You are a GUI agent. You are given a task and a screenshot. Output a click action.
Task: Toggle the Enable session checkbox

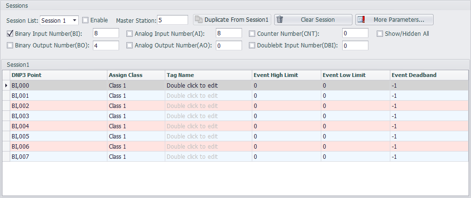point(86,20)
